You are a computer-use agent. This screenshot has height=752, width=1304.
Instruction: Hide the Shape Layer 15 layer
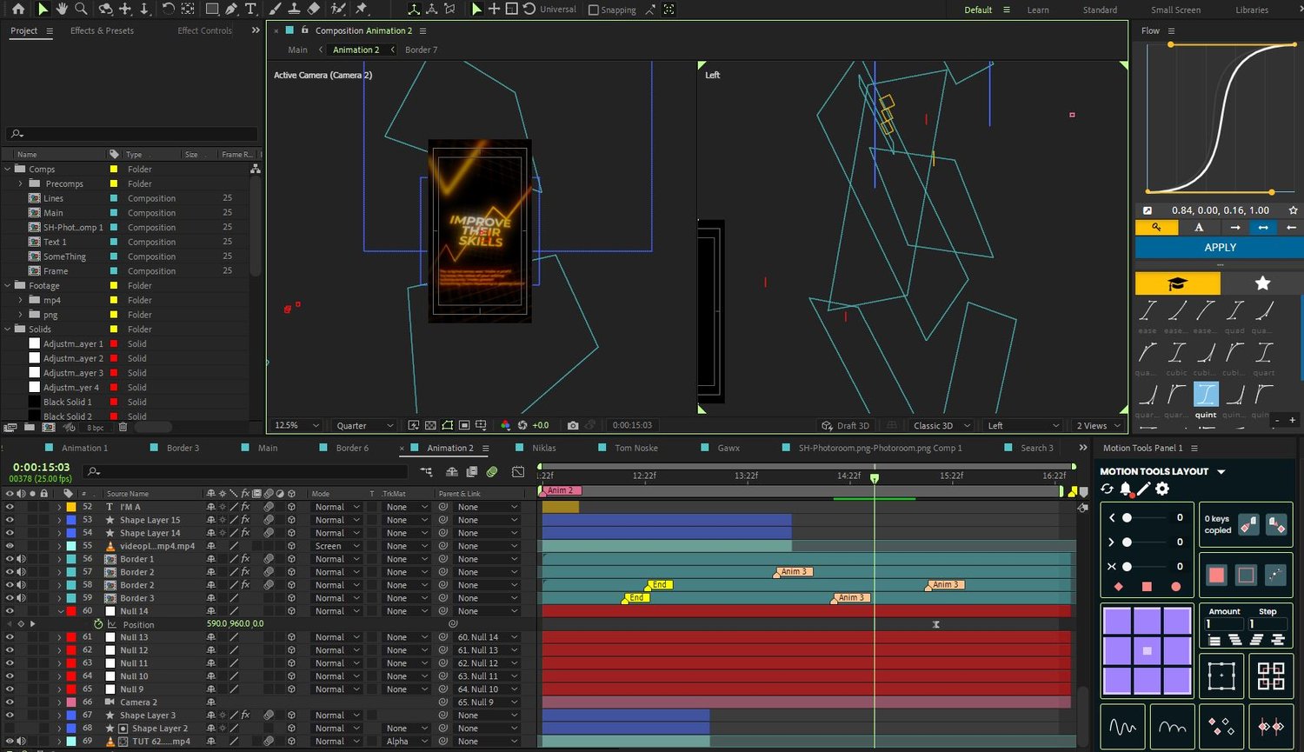10,520
